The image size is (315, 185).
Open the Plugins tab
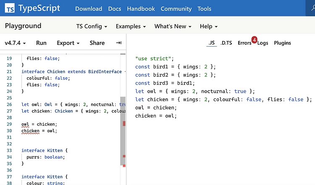click(282, 43)
